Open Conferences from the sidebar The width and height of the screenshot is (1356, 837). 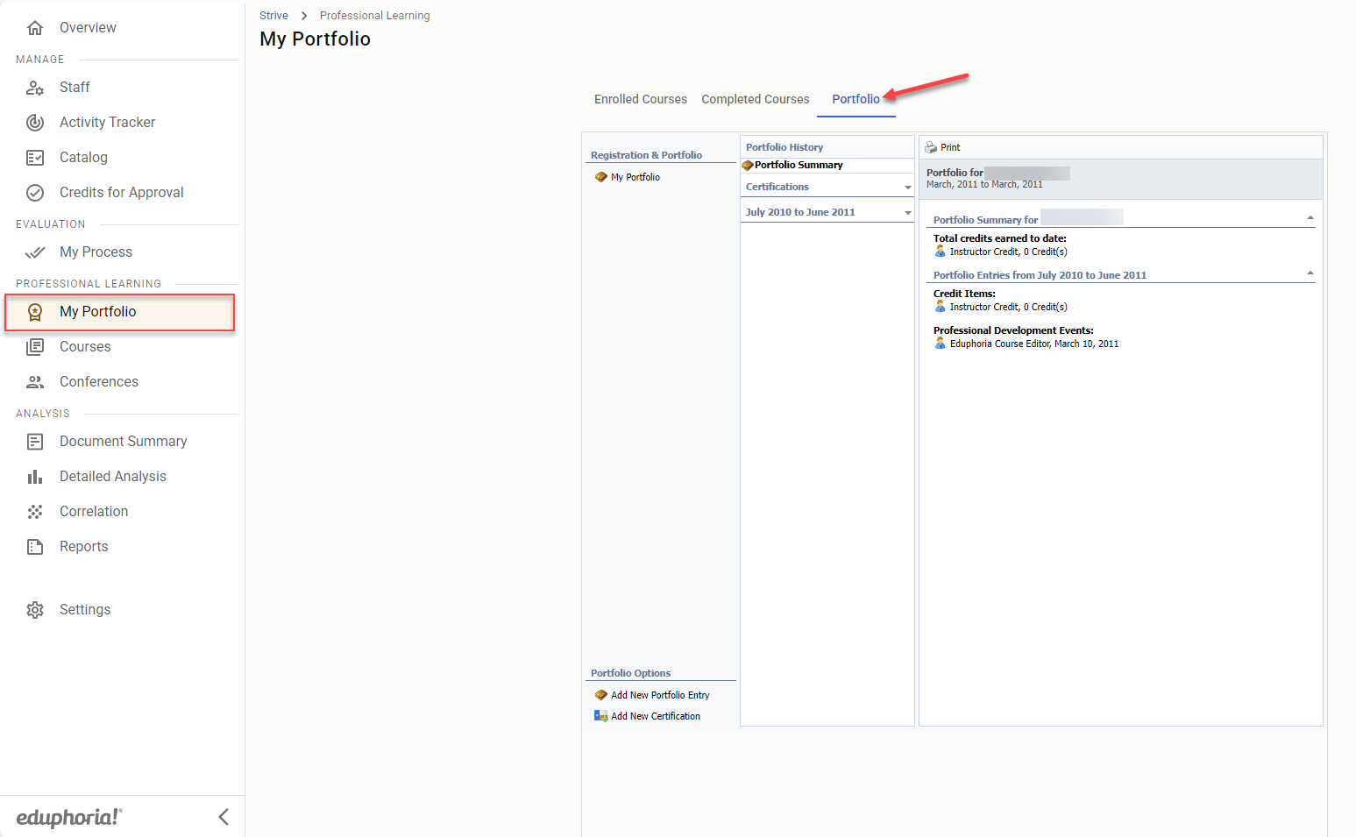click(x=98, y=382)
